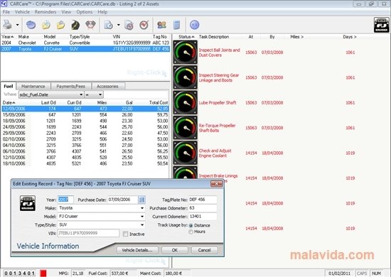Click the alarm clock reminders icon
Image resolution: width=391 pixels, height=277 pixels.
pyautogui.click(x=90, y=25)
